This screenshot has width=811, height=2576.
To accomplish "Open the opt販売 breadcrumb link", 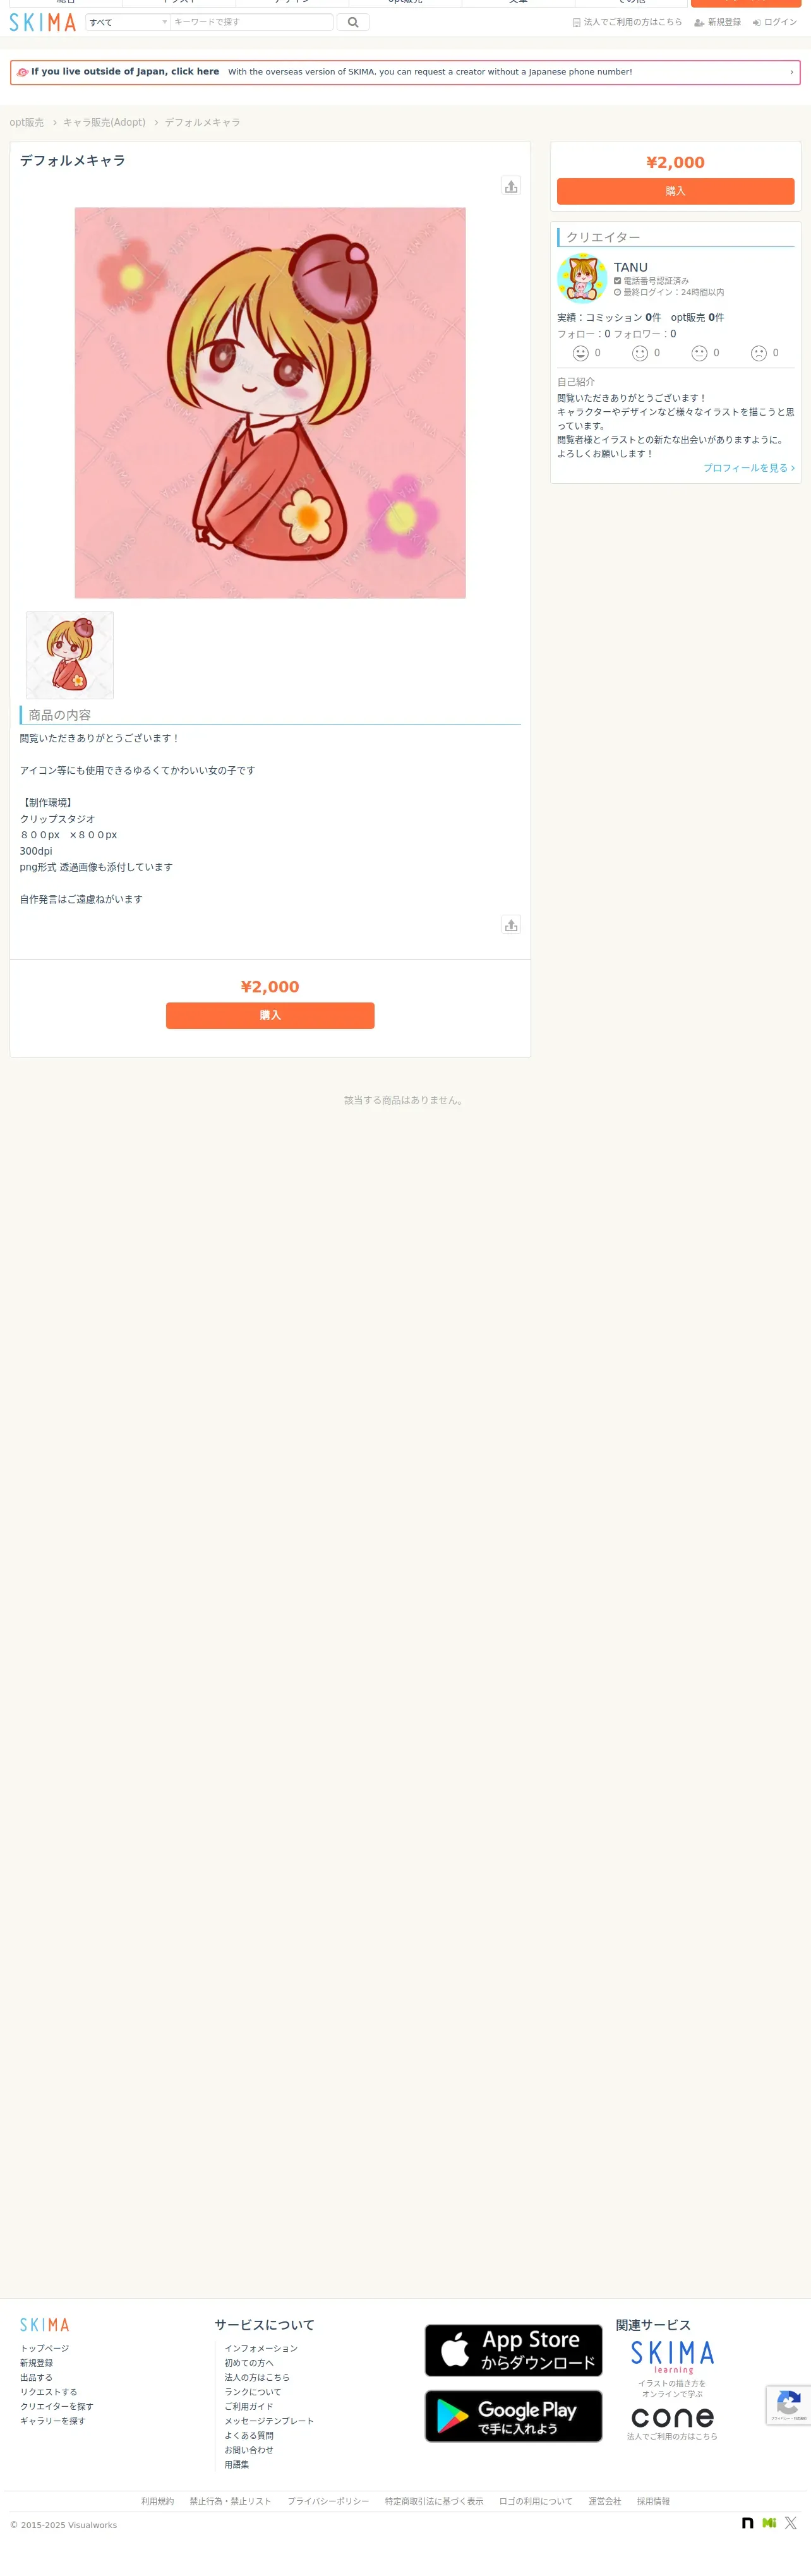I will [27, 123].
